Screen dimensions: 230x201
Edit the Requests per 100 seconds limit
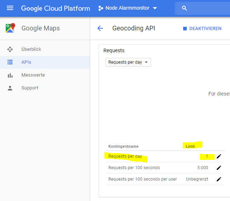coord(219,168)
